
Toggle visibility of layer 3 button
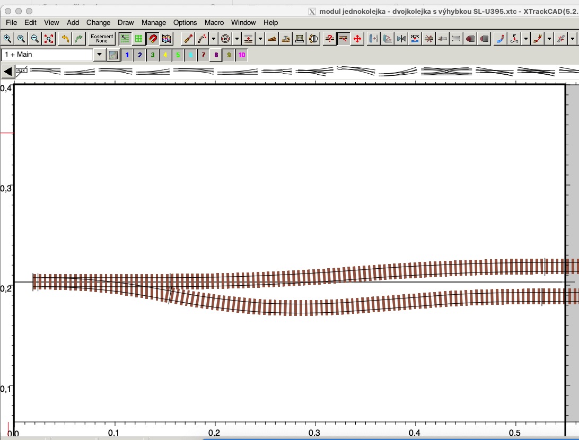(153, 55)
